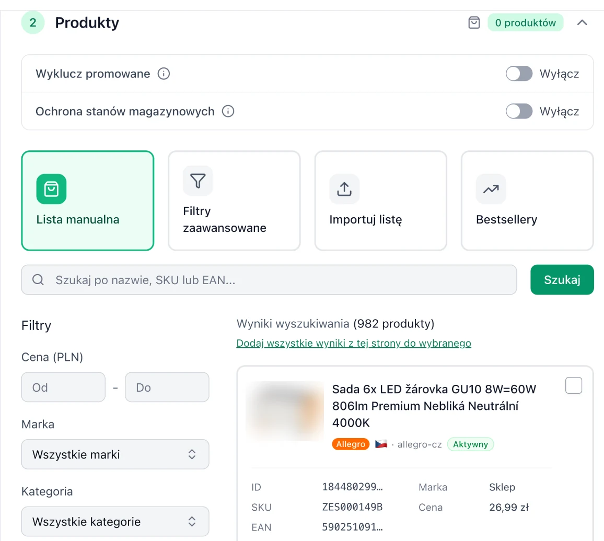Click the trending arrow Bestsellery icon
This screenshot has width=604, height=541.
tap(491, 189)
